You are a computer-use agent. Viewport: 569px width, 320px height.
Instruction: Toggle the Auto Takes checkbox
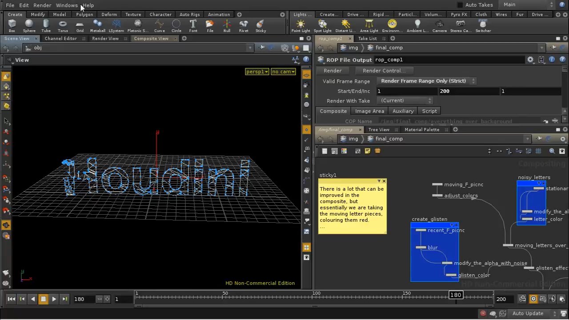tap(460, 5)
